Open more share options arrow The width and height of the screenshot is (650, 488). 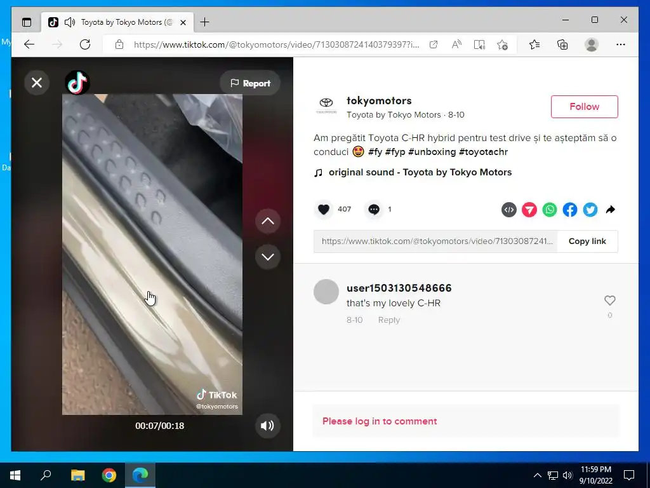pos(610,210)
